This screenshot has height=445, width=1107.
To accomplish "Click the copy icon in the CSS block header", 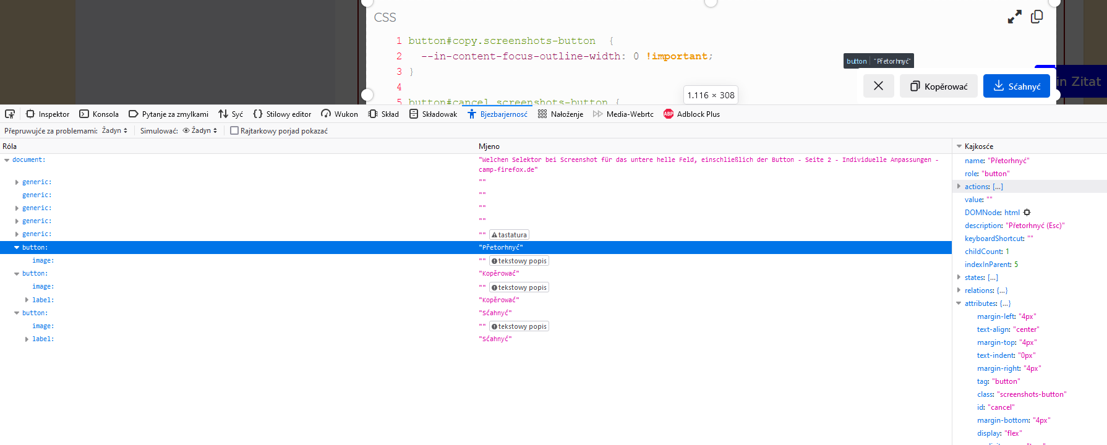I will click(x=1037, y=17).
